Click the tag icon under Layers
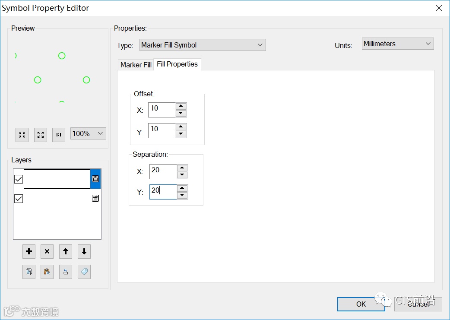450x320 pixels. 84,272
